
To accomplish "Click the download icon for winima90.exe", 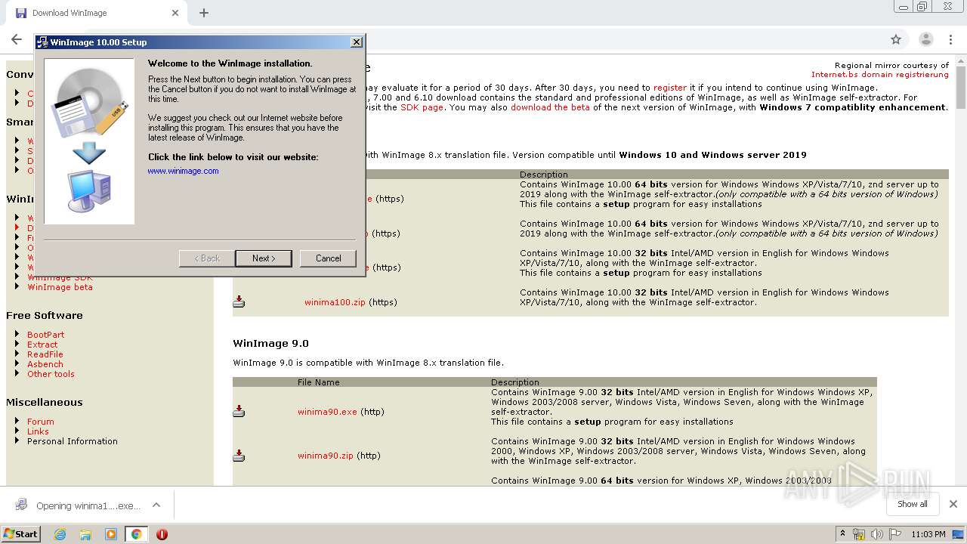I will [239, 411].
